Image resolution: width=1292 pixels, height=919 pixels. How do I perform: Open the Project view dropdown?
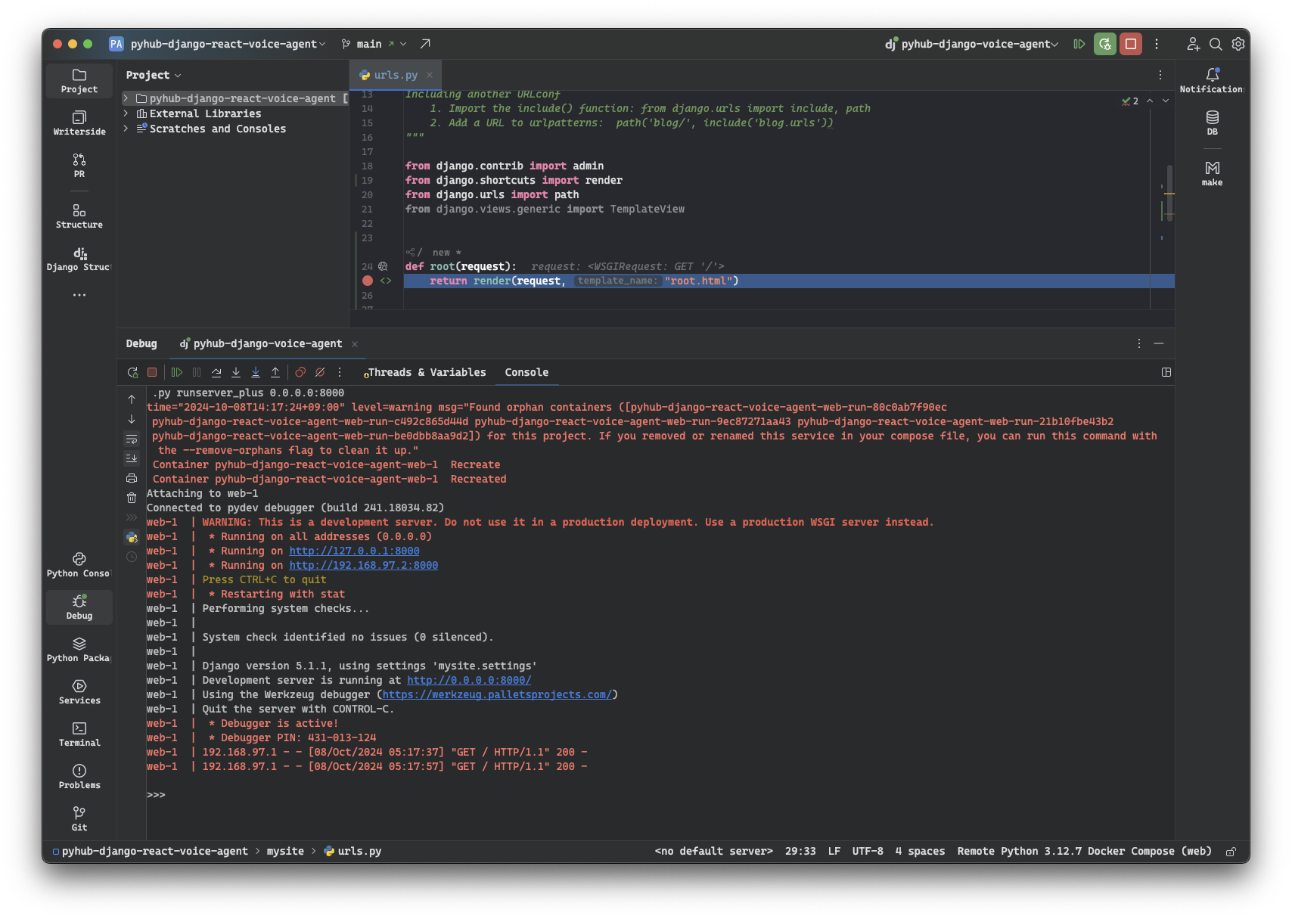tap(154, 75)
